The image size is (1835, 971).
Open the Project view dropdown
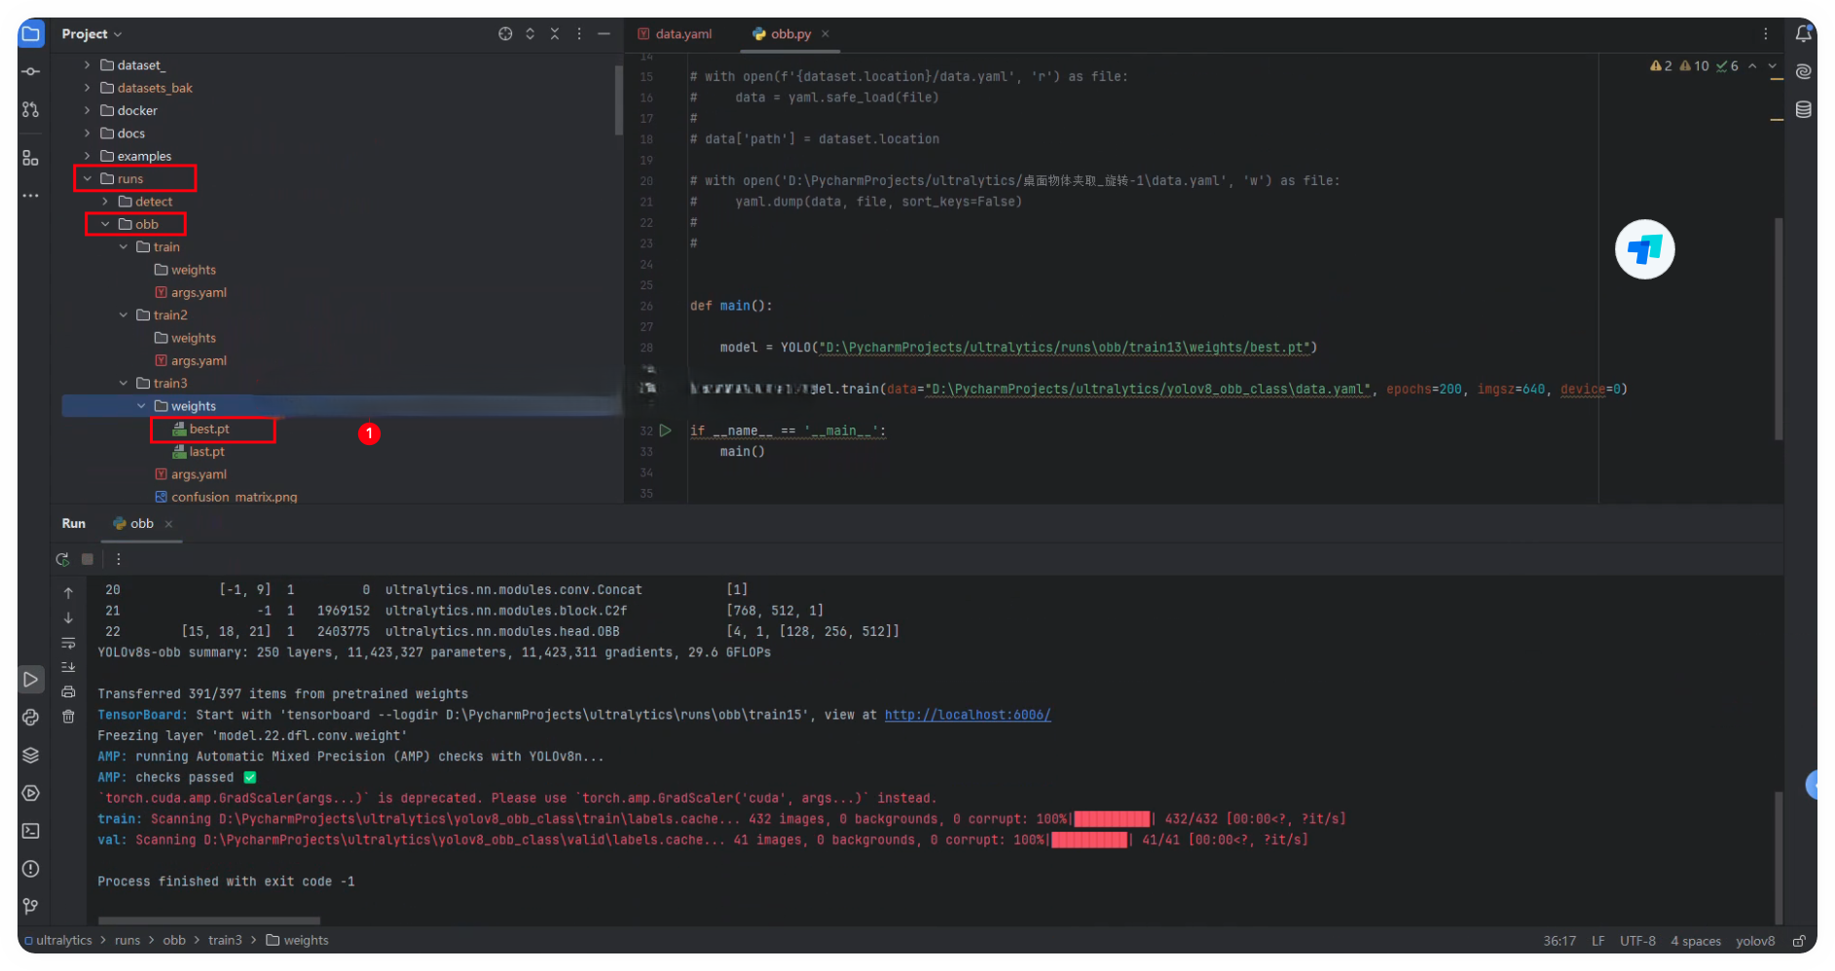(x=92, y=34)
